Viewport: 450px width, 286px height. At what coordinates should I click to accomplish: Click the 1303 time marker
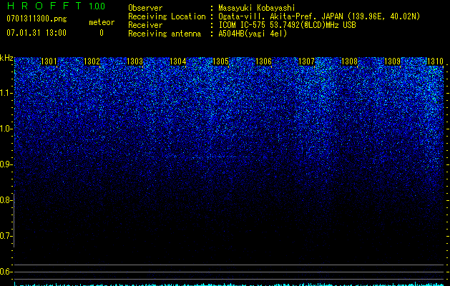coord(135,61)
